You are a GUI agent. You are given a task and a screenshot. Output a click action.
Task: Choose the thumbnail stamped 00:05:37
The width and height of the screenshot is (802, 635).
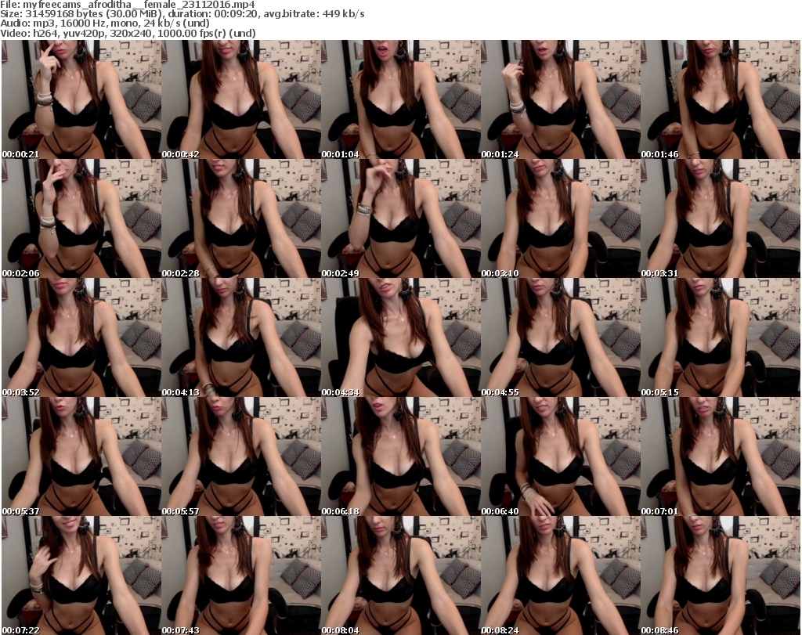[x=81, y=456]
